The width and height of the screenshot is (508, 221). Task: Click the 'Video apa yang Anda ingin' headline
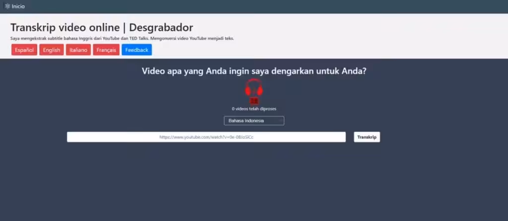pos(254,71)
